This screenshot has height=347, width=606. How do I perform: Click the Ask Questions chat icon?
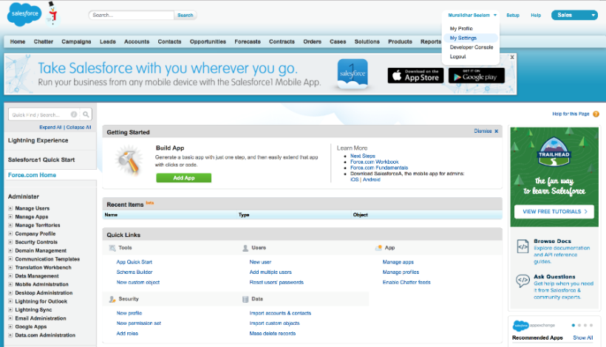[x=522, y=281]
